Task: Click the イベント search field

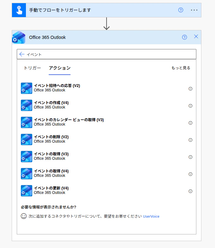Action: coord(107,54)
